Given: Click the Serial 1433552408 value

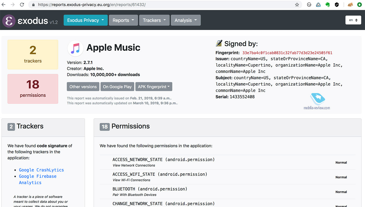Looking at the screenshot, I should [242, 97].
